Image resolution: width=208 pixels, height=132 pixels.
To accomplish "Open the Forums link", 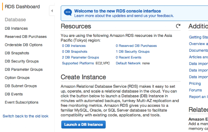I will [195, 90].
